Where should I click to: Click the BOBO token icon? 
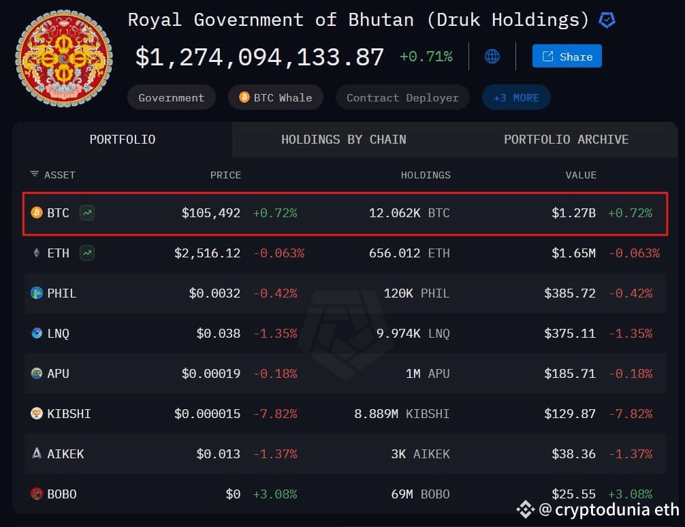coord(37,494)
